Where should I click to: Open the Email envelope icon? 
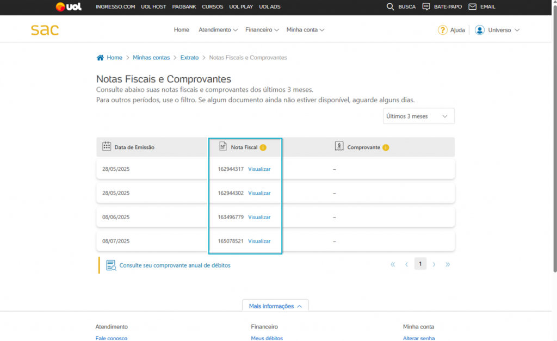[x=472, y=7]
